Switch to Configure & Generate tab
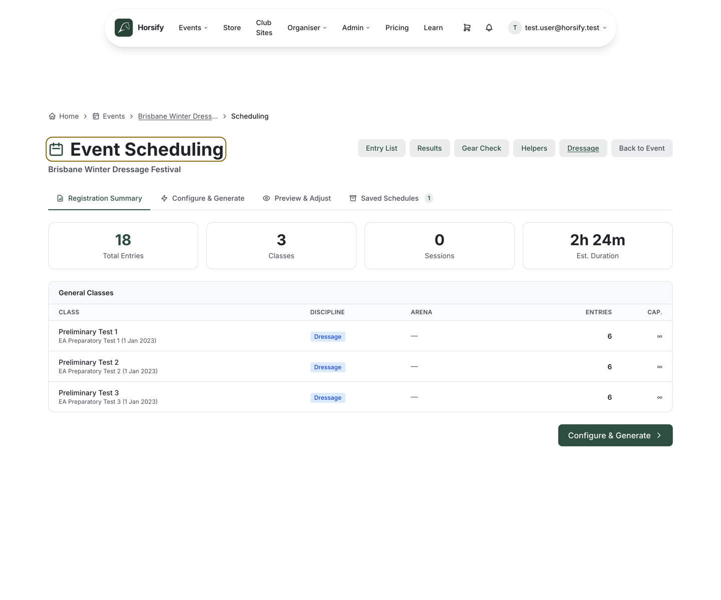 tap(203, 198)
